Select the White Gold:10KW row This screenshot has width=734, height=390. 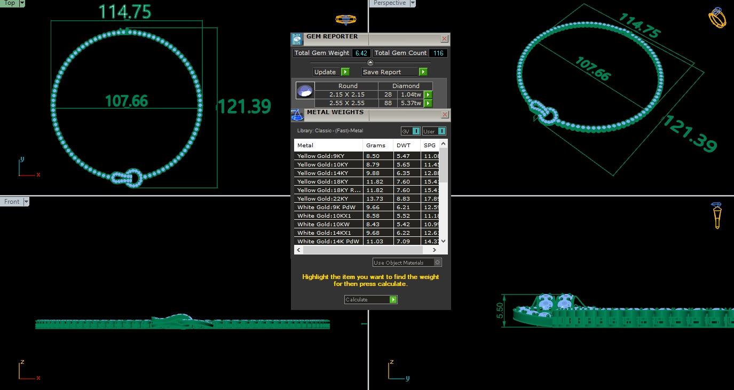point(367,224)
